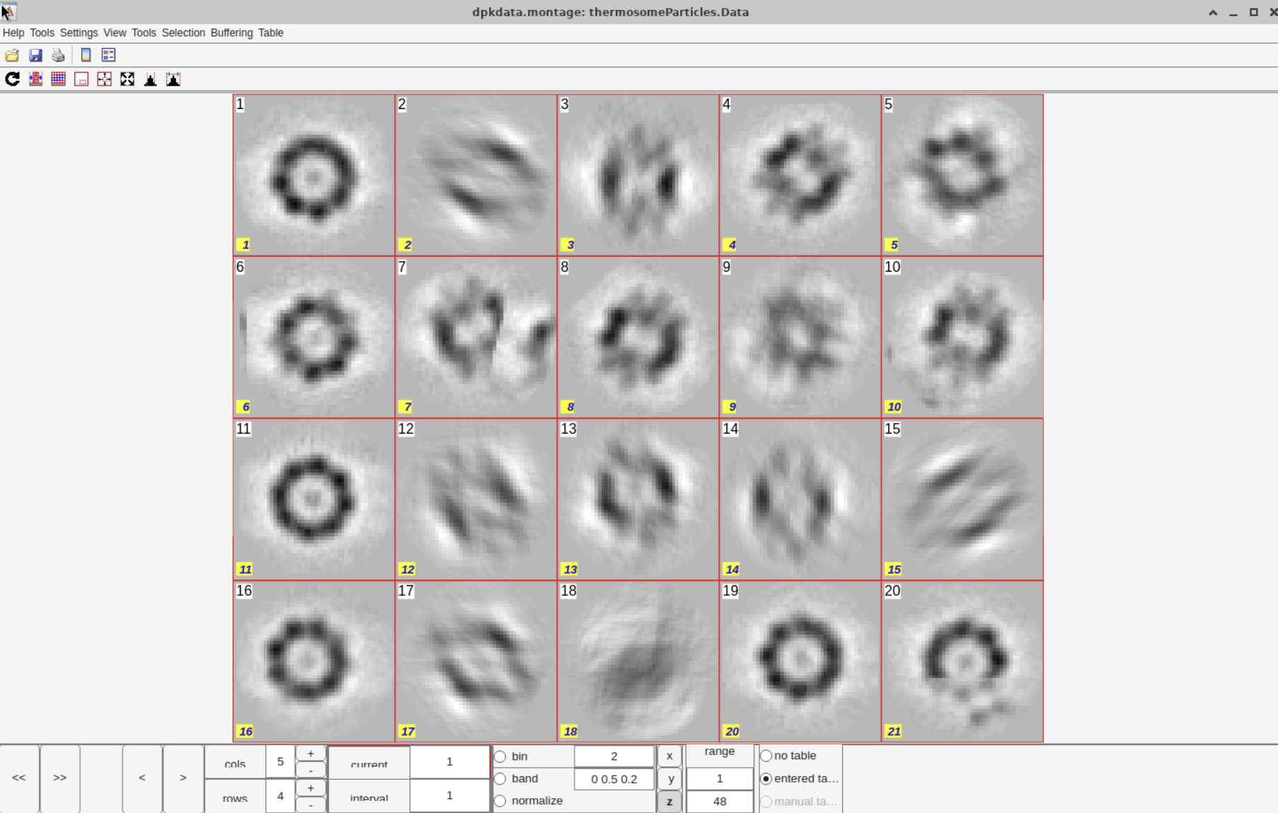The height and width of the screenshot is (813, 1278).
Task: Click the printer icon
Action: [x=58, y=55]
